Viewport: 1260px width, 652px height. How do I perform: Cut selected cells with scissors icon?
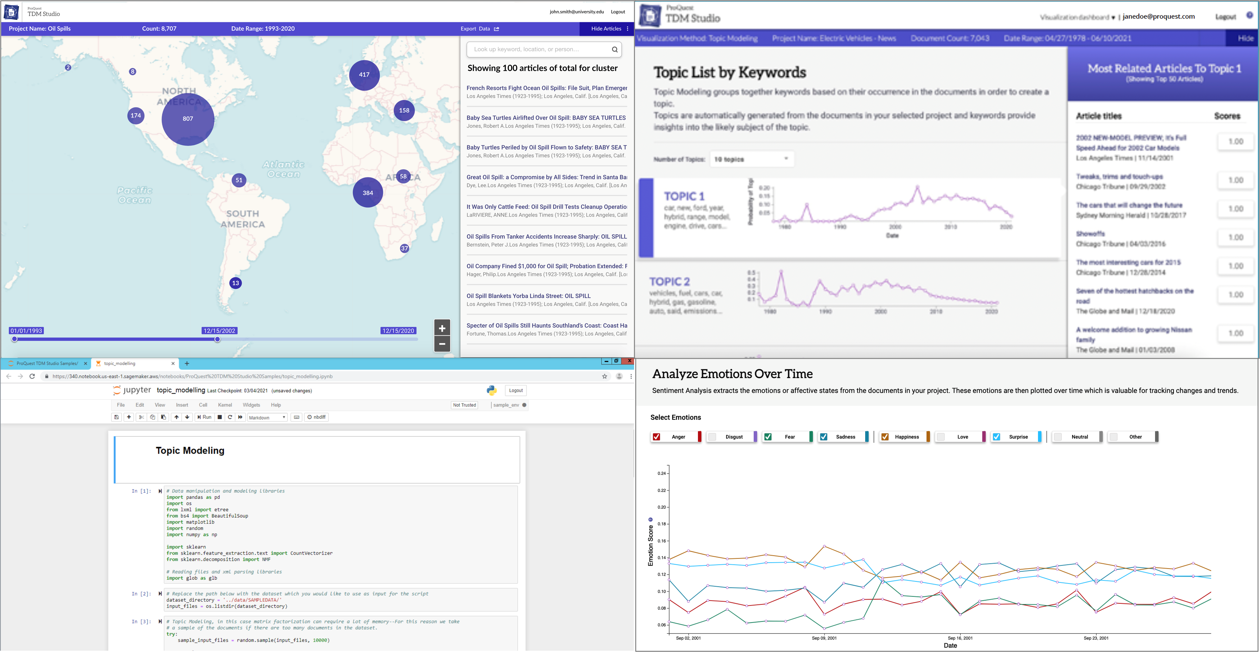(x=141, y=417)
